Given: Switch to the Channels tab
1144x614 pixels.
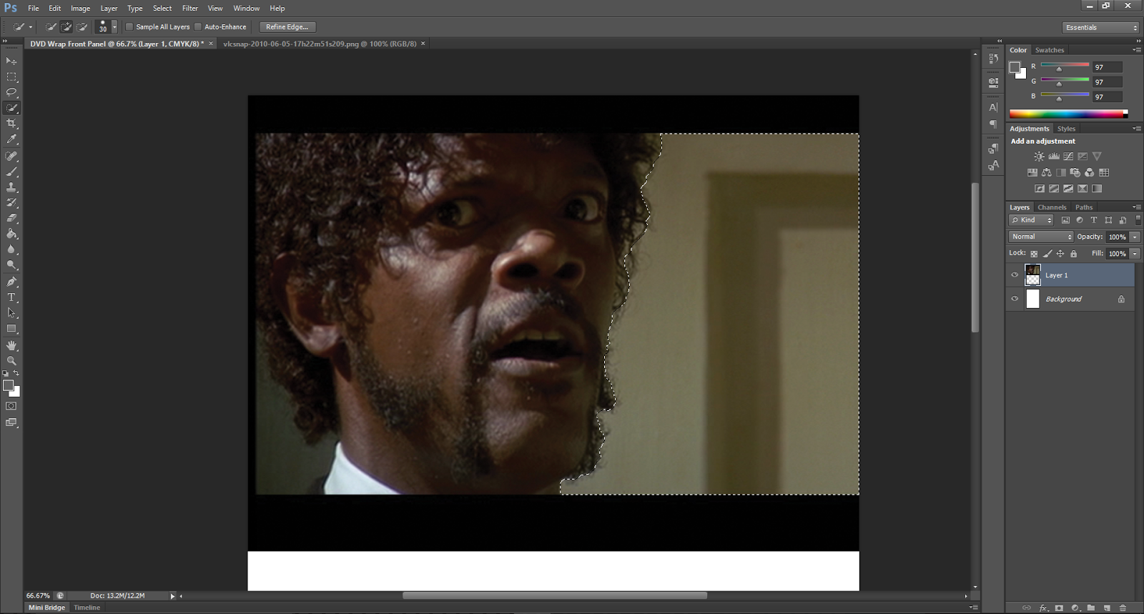Looking at the screenshot, I should coord(1052,207).
